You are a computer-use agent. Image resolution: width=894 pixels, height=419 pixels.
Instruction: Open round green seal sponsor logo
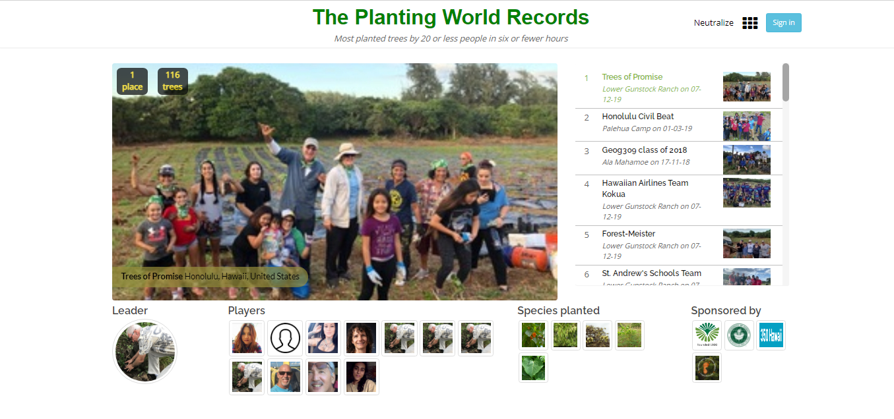coord(739,335)
